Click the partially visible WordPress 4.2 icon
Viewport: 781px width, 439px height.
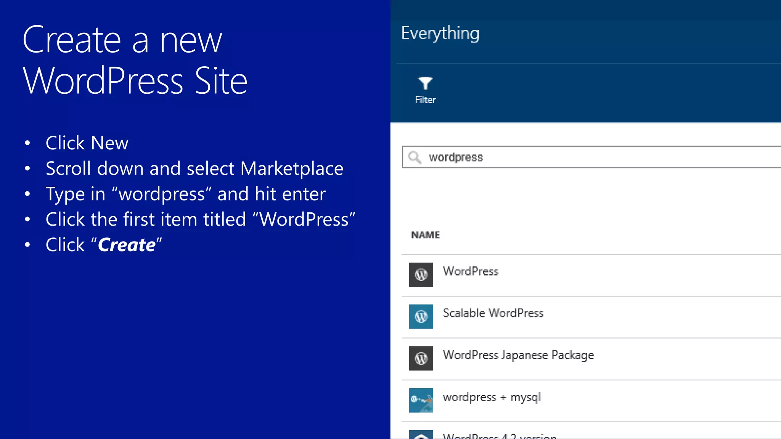(x=421, y=435)
